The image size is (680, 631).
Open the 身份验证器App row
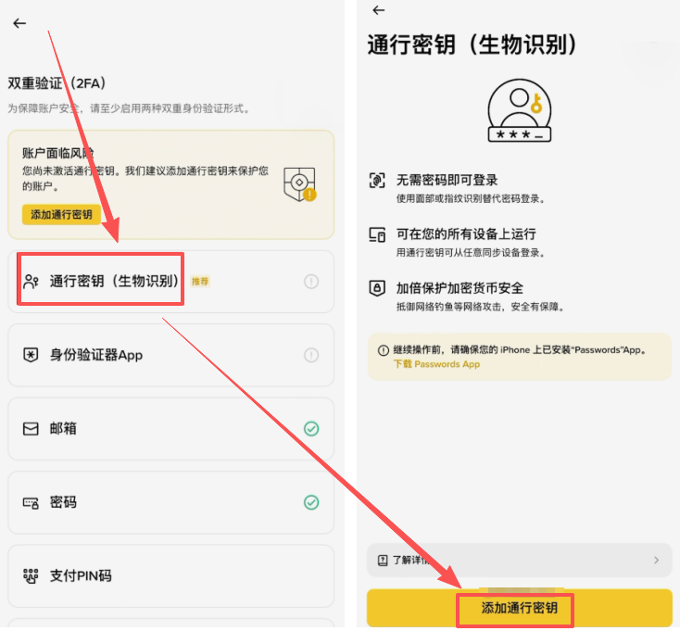(170, 355)
